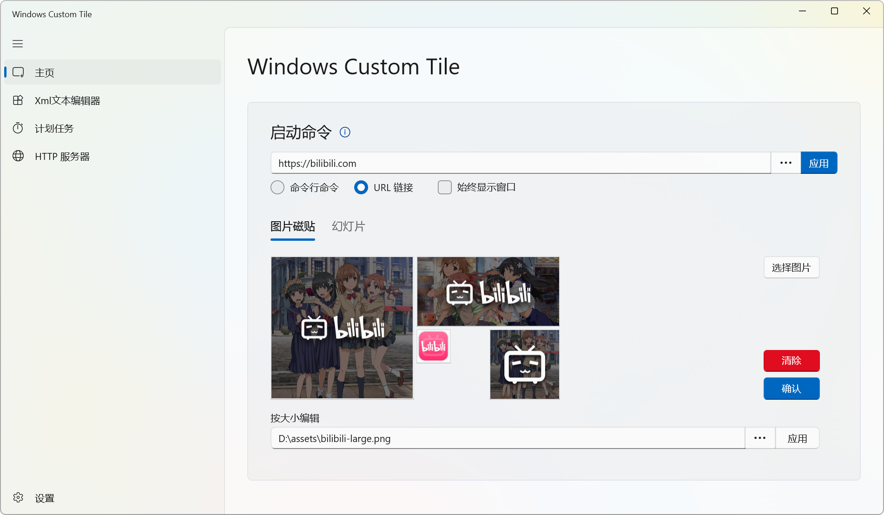Click browse ellipsis next to launch command
This screenshot has width=884, height=515.
tap(785, 163)
